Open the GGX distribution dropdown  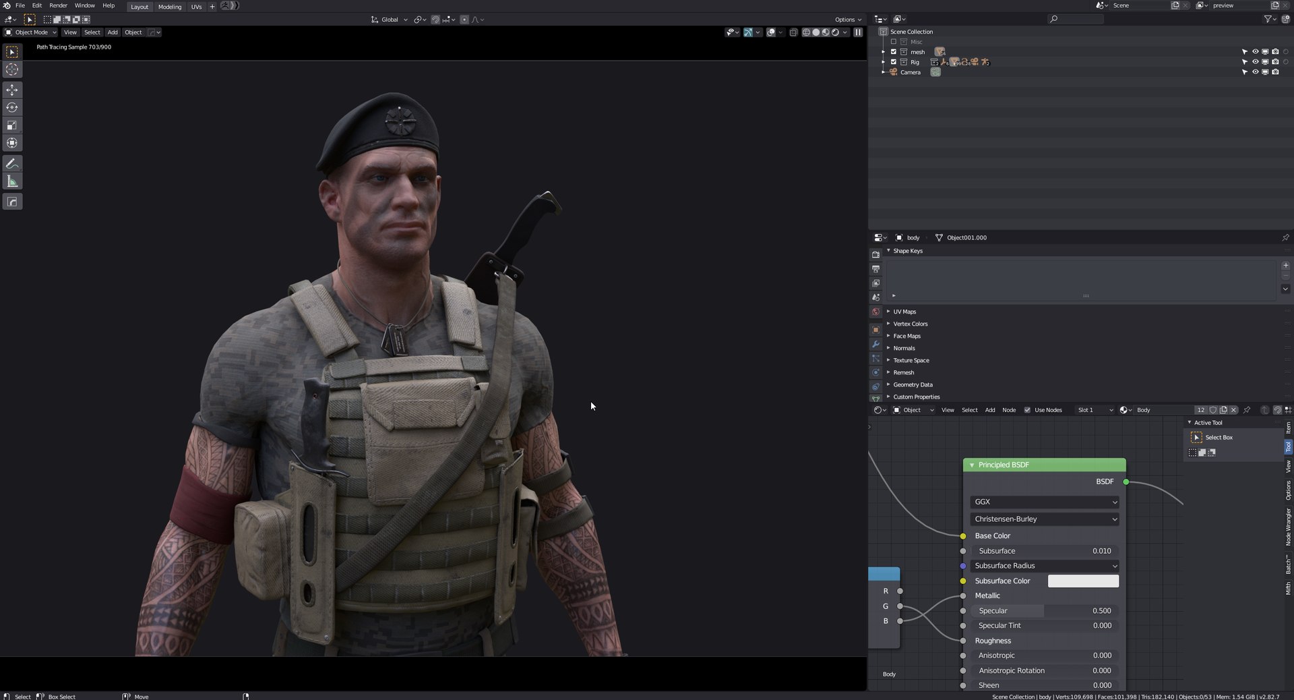[1045, 502]
